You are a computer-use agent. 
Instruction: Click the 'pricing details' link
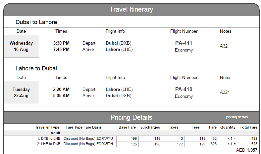coord(237,117)
